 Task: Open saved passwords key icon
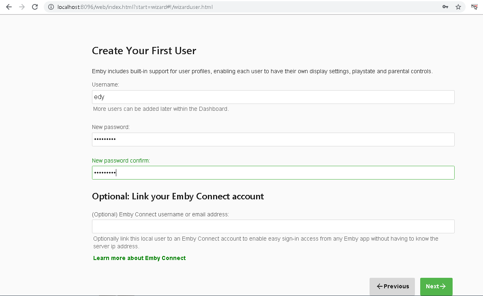point(445,7)
